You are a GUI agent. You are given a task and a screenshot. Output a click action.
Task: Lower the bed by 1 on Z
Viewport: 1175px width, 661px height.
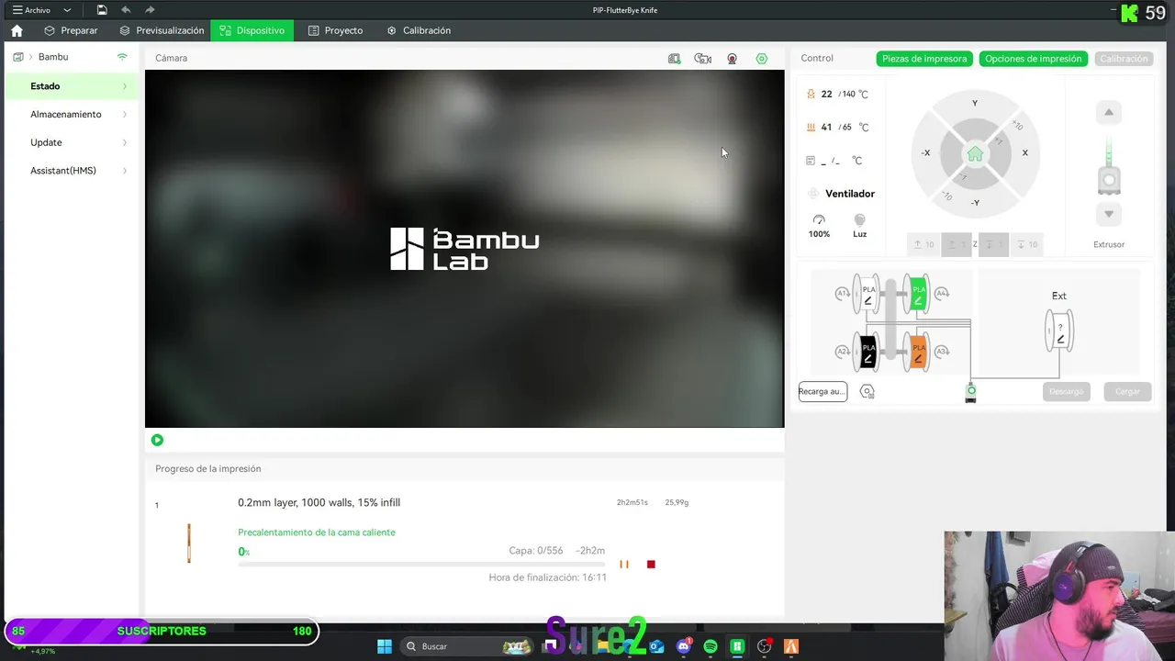(993, 244)
